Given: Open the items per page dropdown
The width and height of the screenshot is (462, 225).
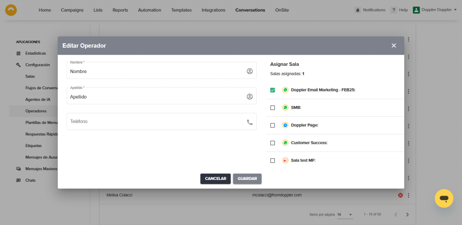Looking at the screenshot, I should tap(345, 214).
